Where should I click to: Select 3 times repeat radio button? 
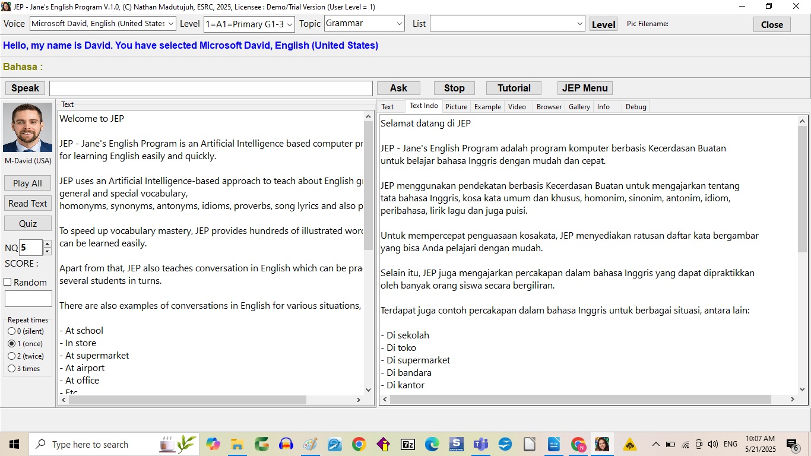click(x=11, y=369)
